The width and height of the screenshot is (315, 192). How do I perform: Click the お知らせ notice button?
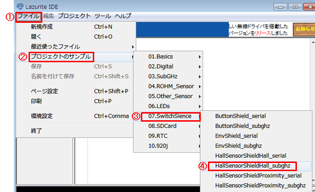(x=304, y=29)
